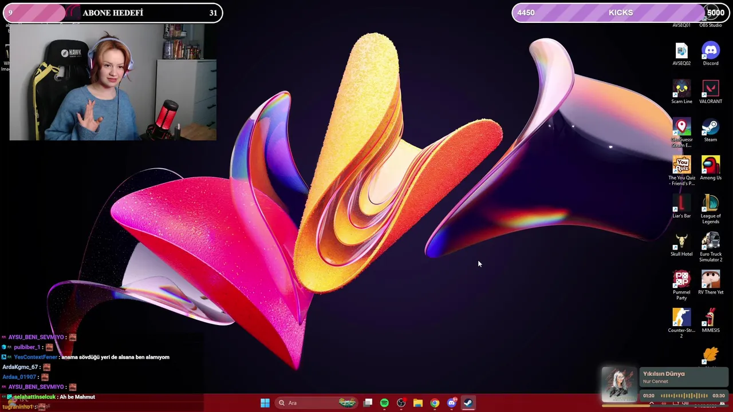733x412 pixels.
Task: Switch to Steam in the taskbar
Action: (468, 403)
